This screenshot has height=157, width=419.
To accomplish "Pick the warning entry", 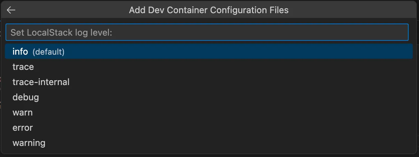I will coord(29,143).
